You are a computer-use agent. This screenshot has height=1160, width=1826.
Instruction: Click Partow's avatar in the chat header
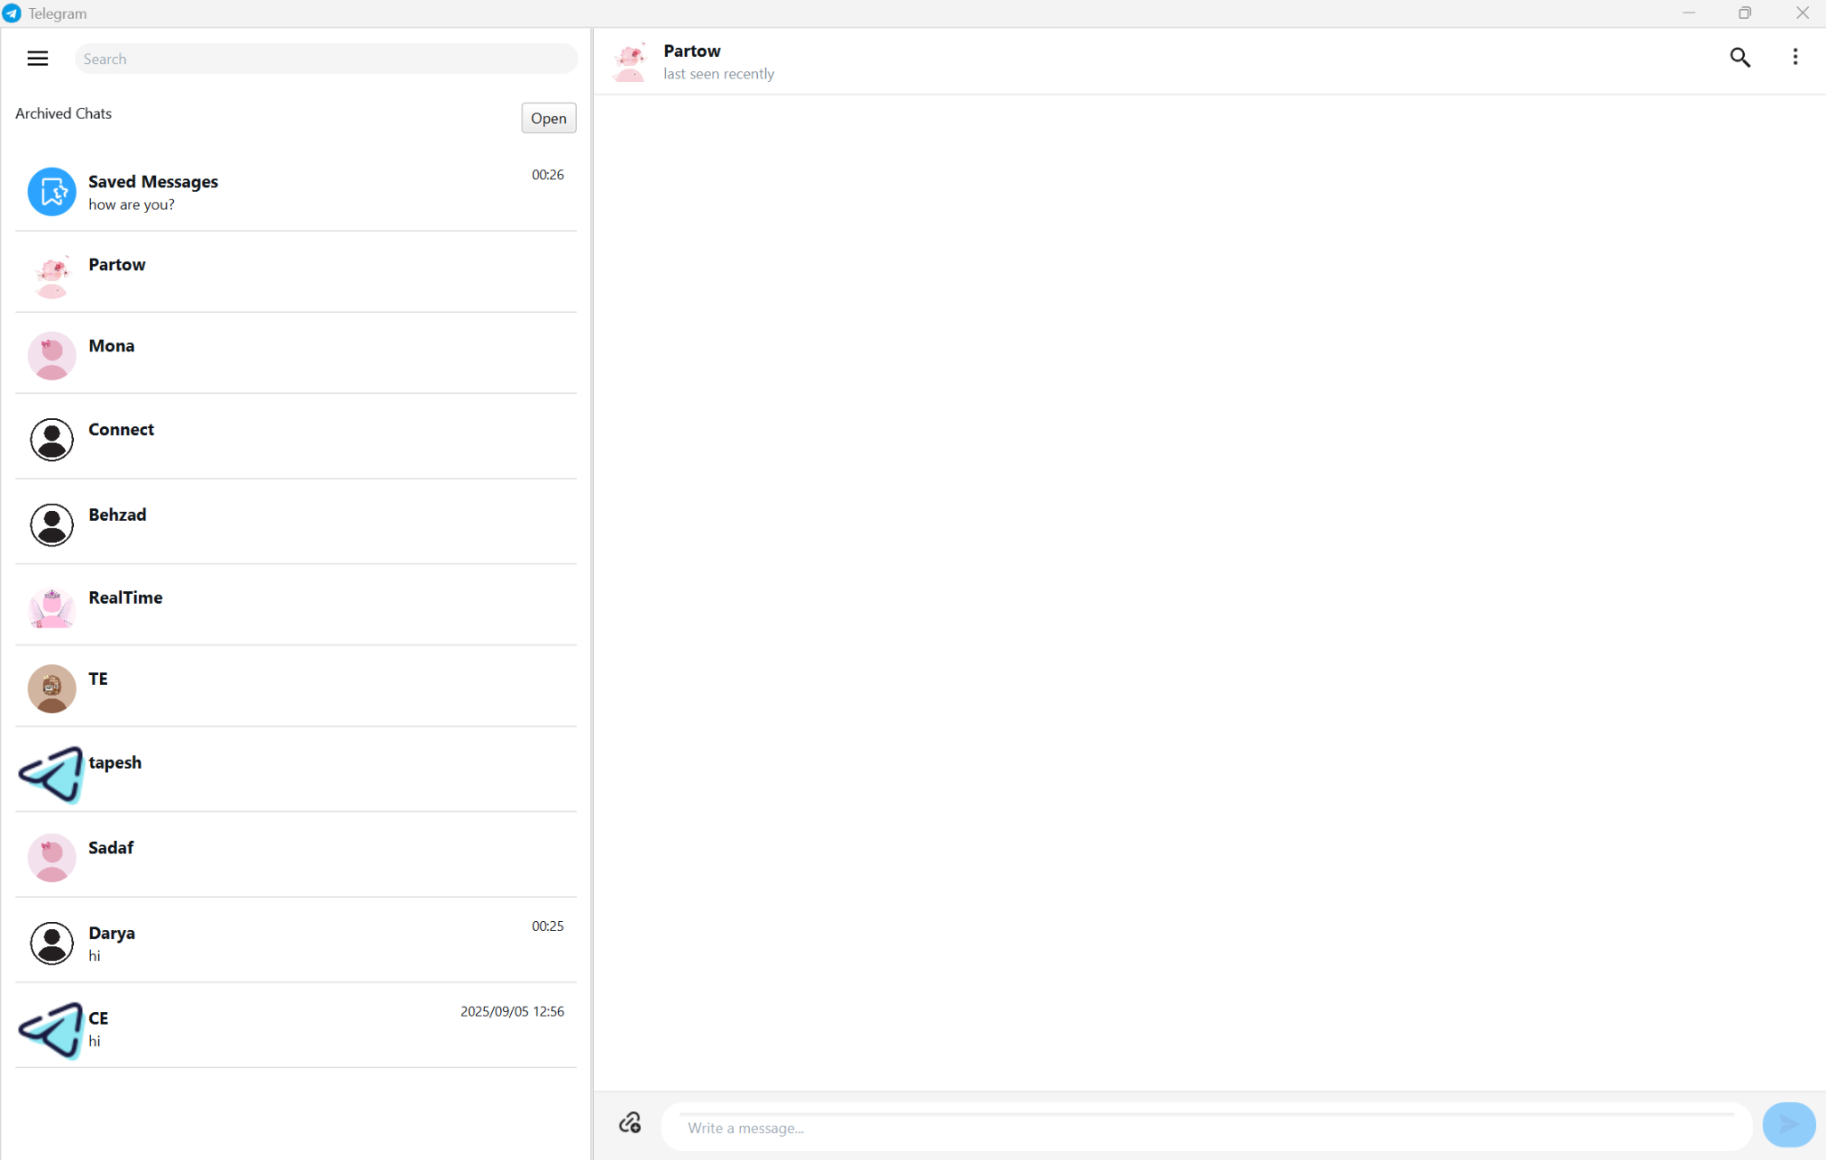[629, 62]
